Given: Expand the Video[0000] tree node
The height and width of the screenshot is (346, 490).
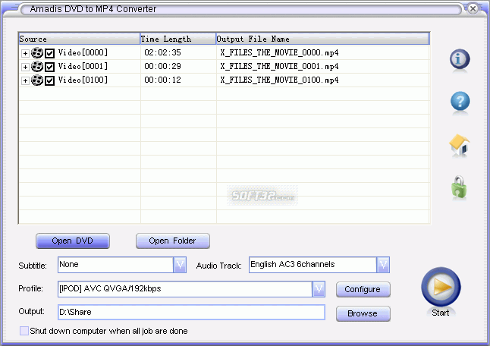Looking at the screenshot, I should click(25, 53).
